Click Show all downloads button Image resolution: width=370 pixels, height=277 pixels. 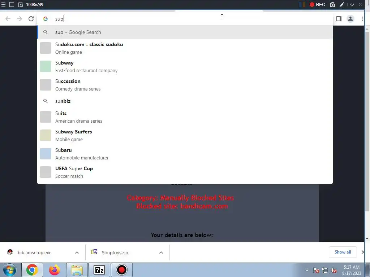pos(343,252)
